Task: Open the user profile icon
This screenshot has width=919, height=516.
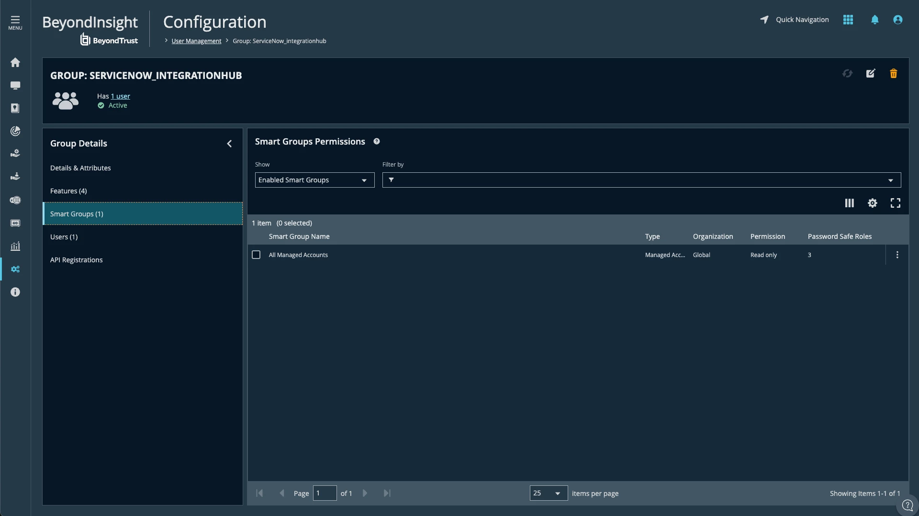Action: tap(898, 20)
